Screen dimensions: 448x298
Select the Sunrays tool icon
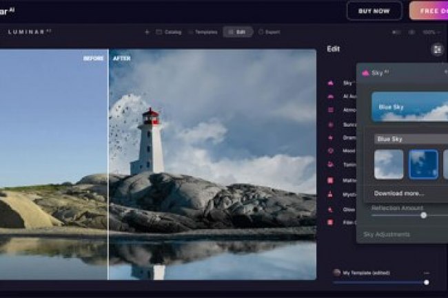332,125
